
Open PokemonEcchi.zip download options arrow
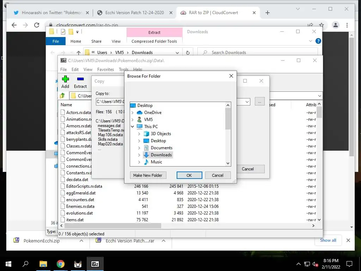coord(81,241)
